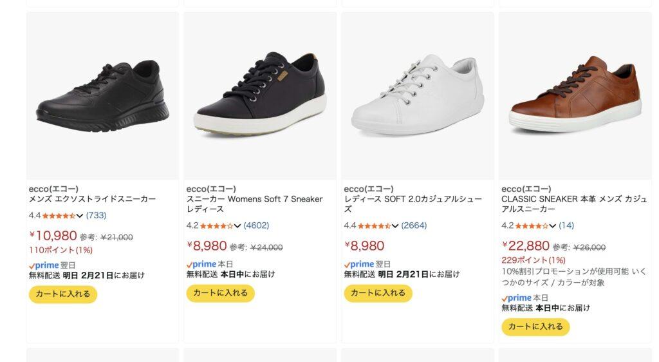
Task: Open the 4602 reviews link
Action: point(256,225)
